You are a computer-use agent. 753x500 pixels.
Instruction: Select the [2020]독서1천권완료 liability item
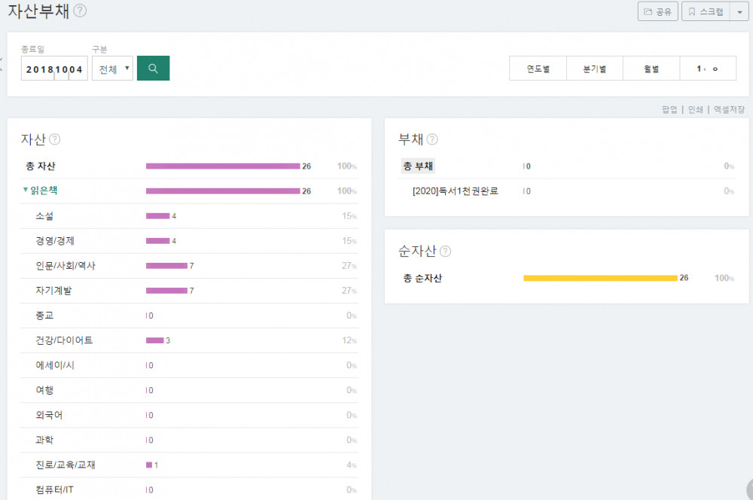coord(456,191)
